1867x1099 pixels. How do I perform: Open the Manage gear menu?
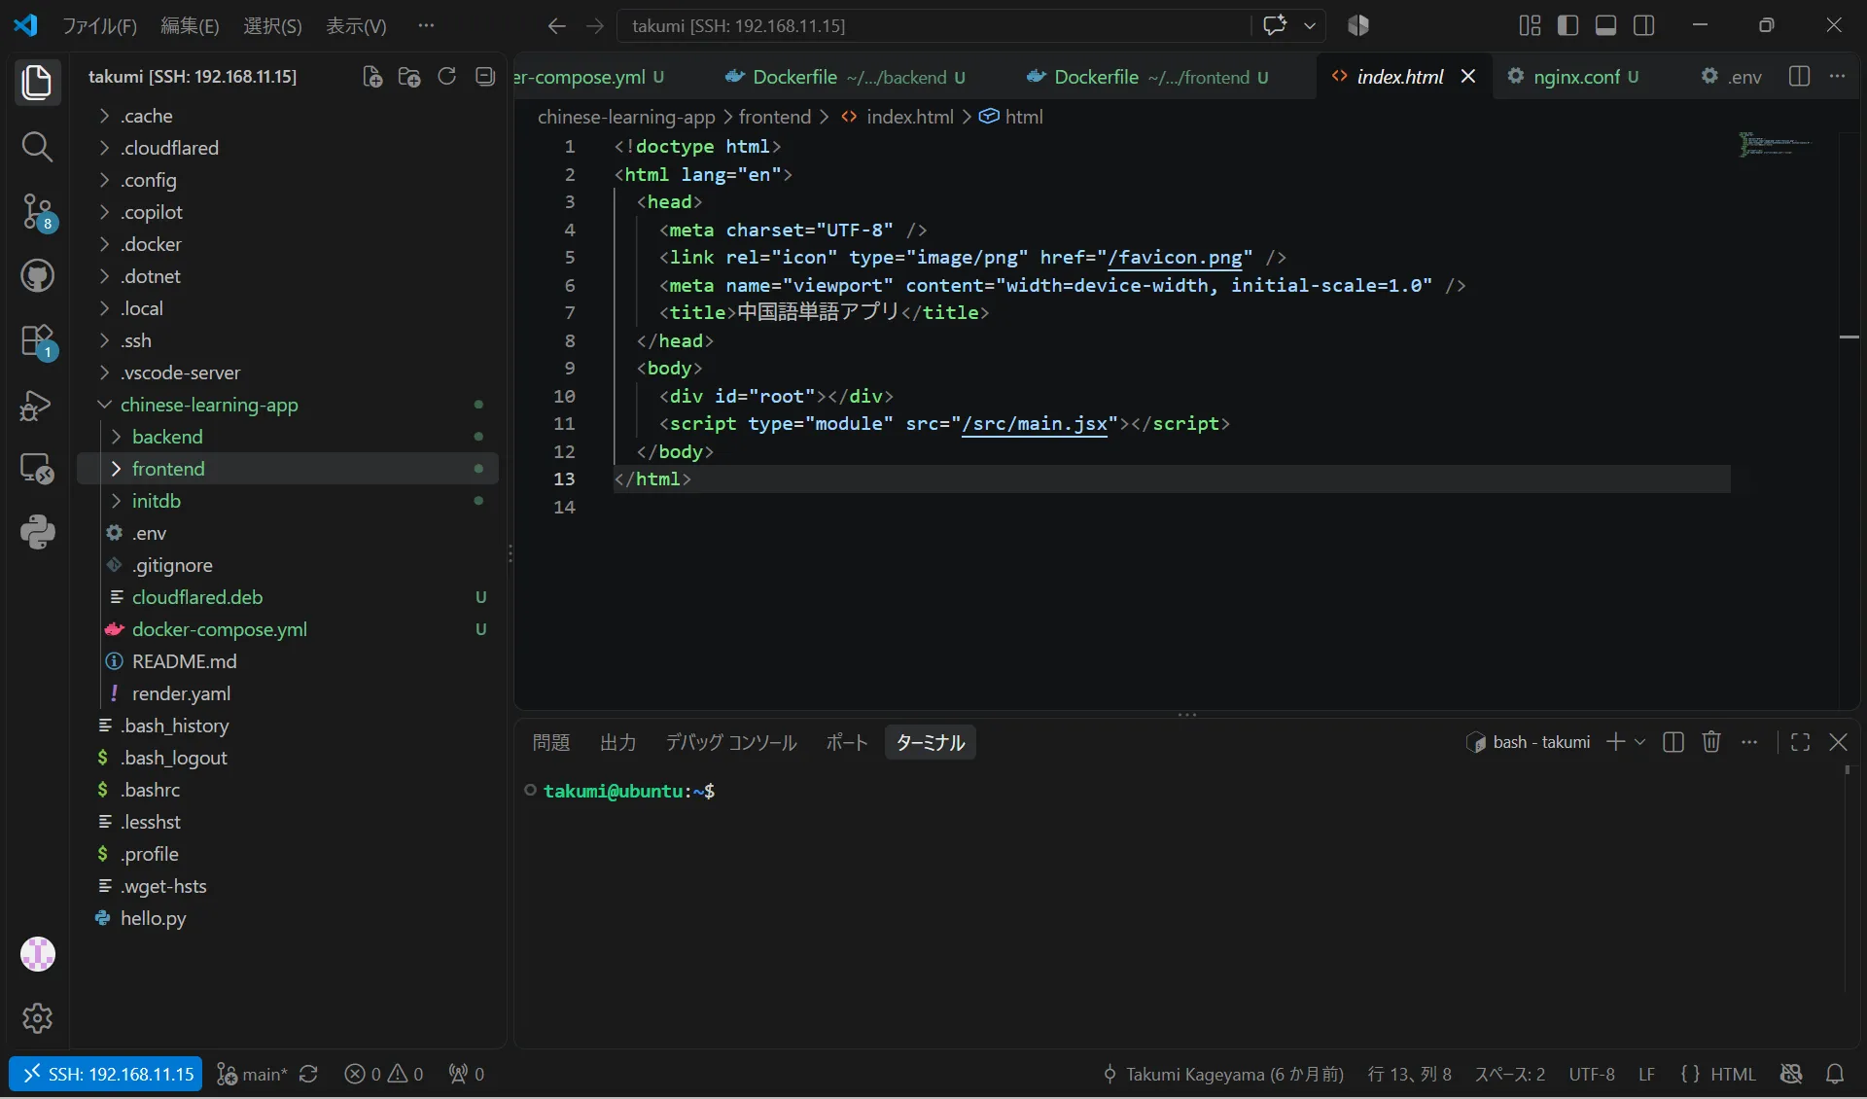[x=37, y=1018]
